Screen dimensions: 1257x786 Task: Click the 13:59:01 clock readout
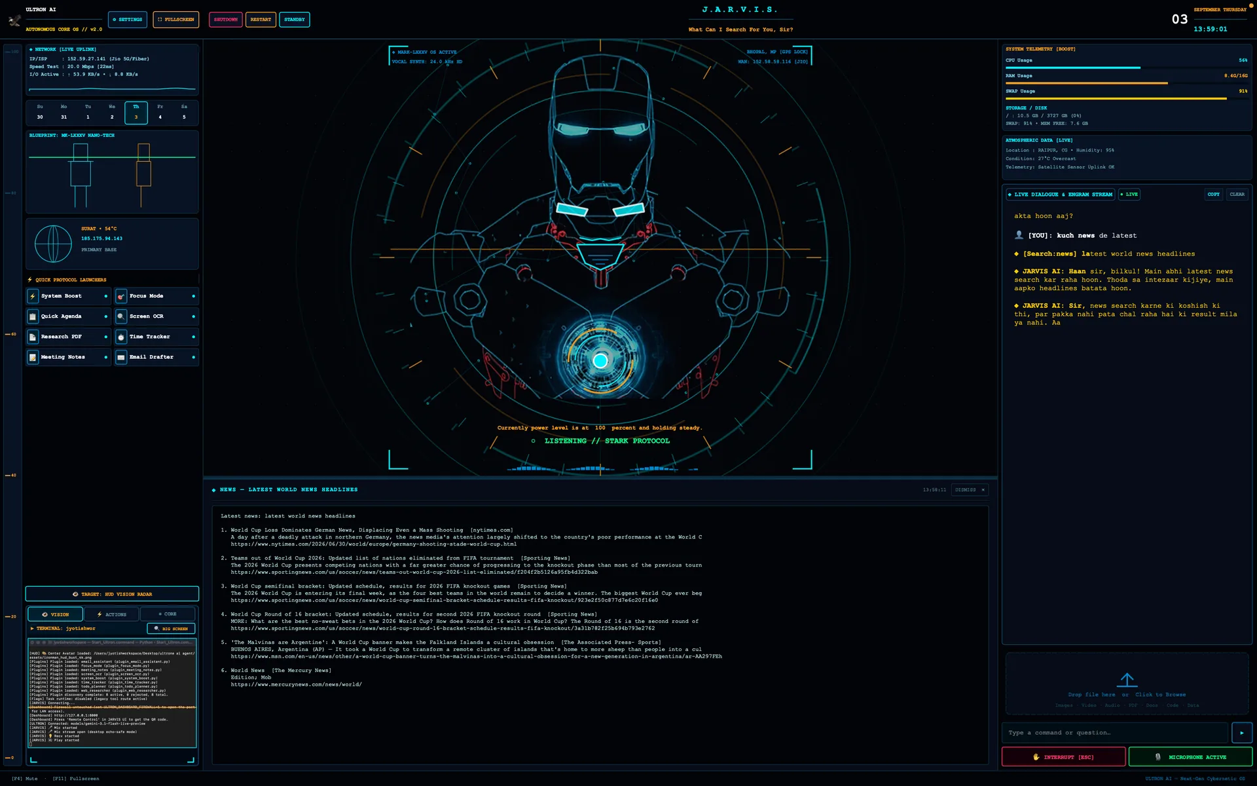coord(1210,29)
